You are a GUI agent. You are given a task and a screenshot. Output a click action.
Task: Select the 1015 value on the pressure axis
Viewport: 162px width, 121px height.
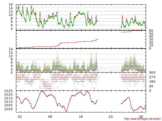[x=8, y=98]
